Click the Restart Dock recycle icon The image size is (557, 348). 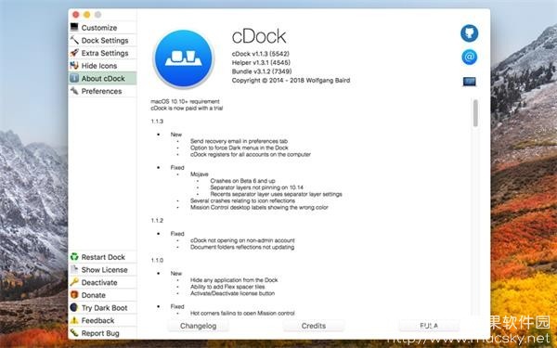[74, 256]
